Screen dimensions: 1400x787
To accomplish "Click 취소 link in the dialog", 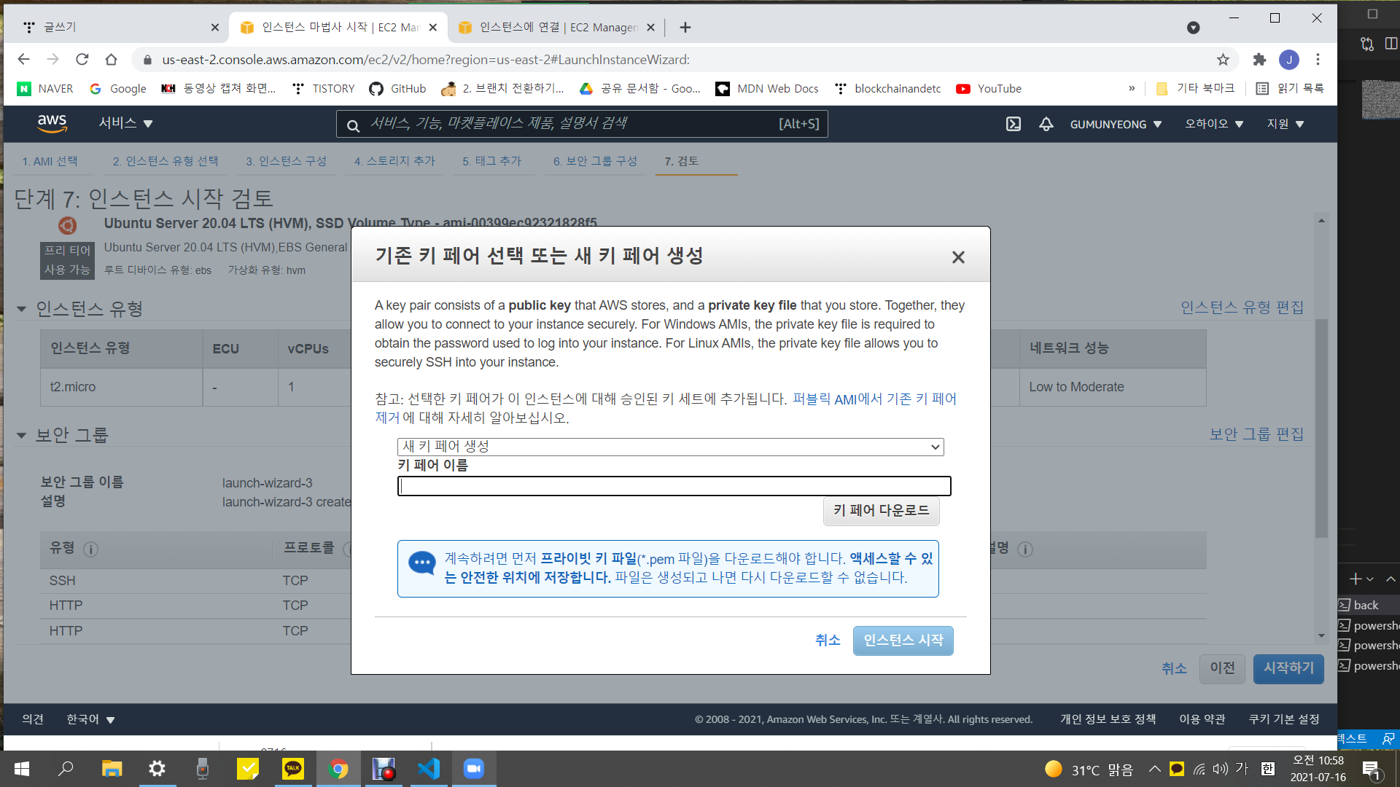I will [828, 641].
